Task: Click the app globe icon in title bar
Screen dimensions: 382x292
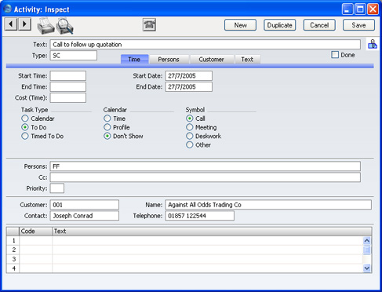Action: coord(8,9)
